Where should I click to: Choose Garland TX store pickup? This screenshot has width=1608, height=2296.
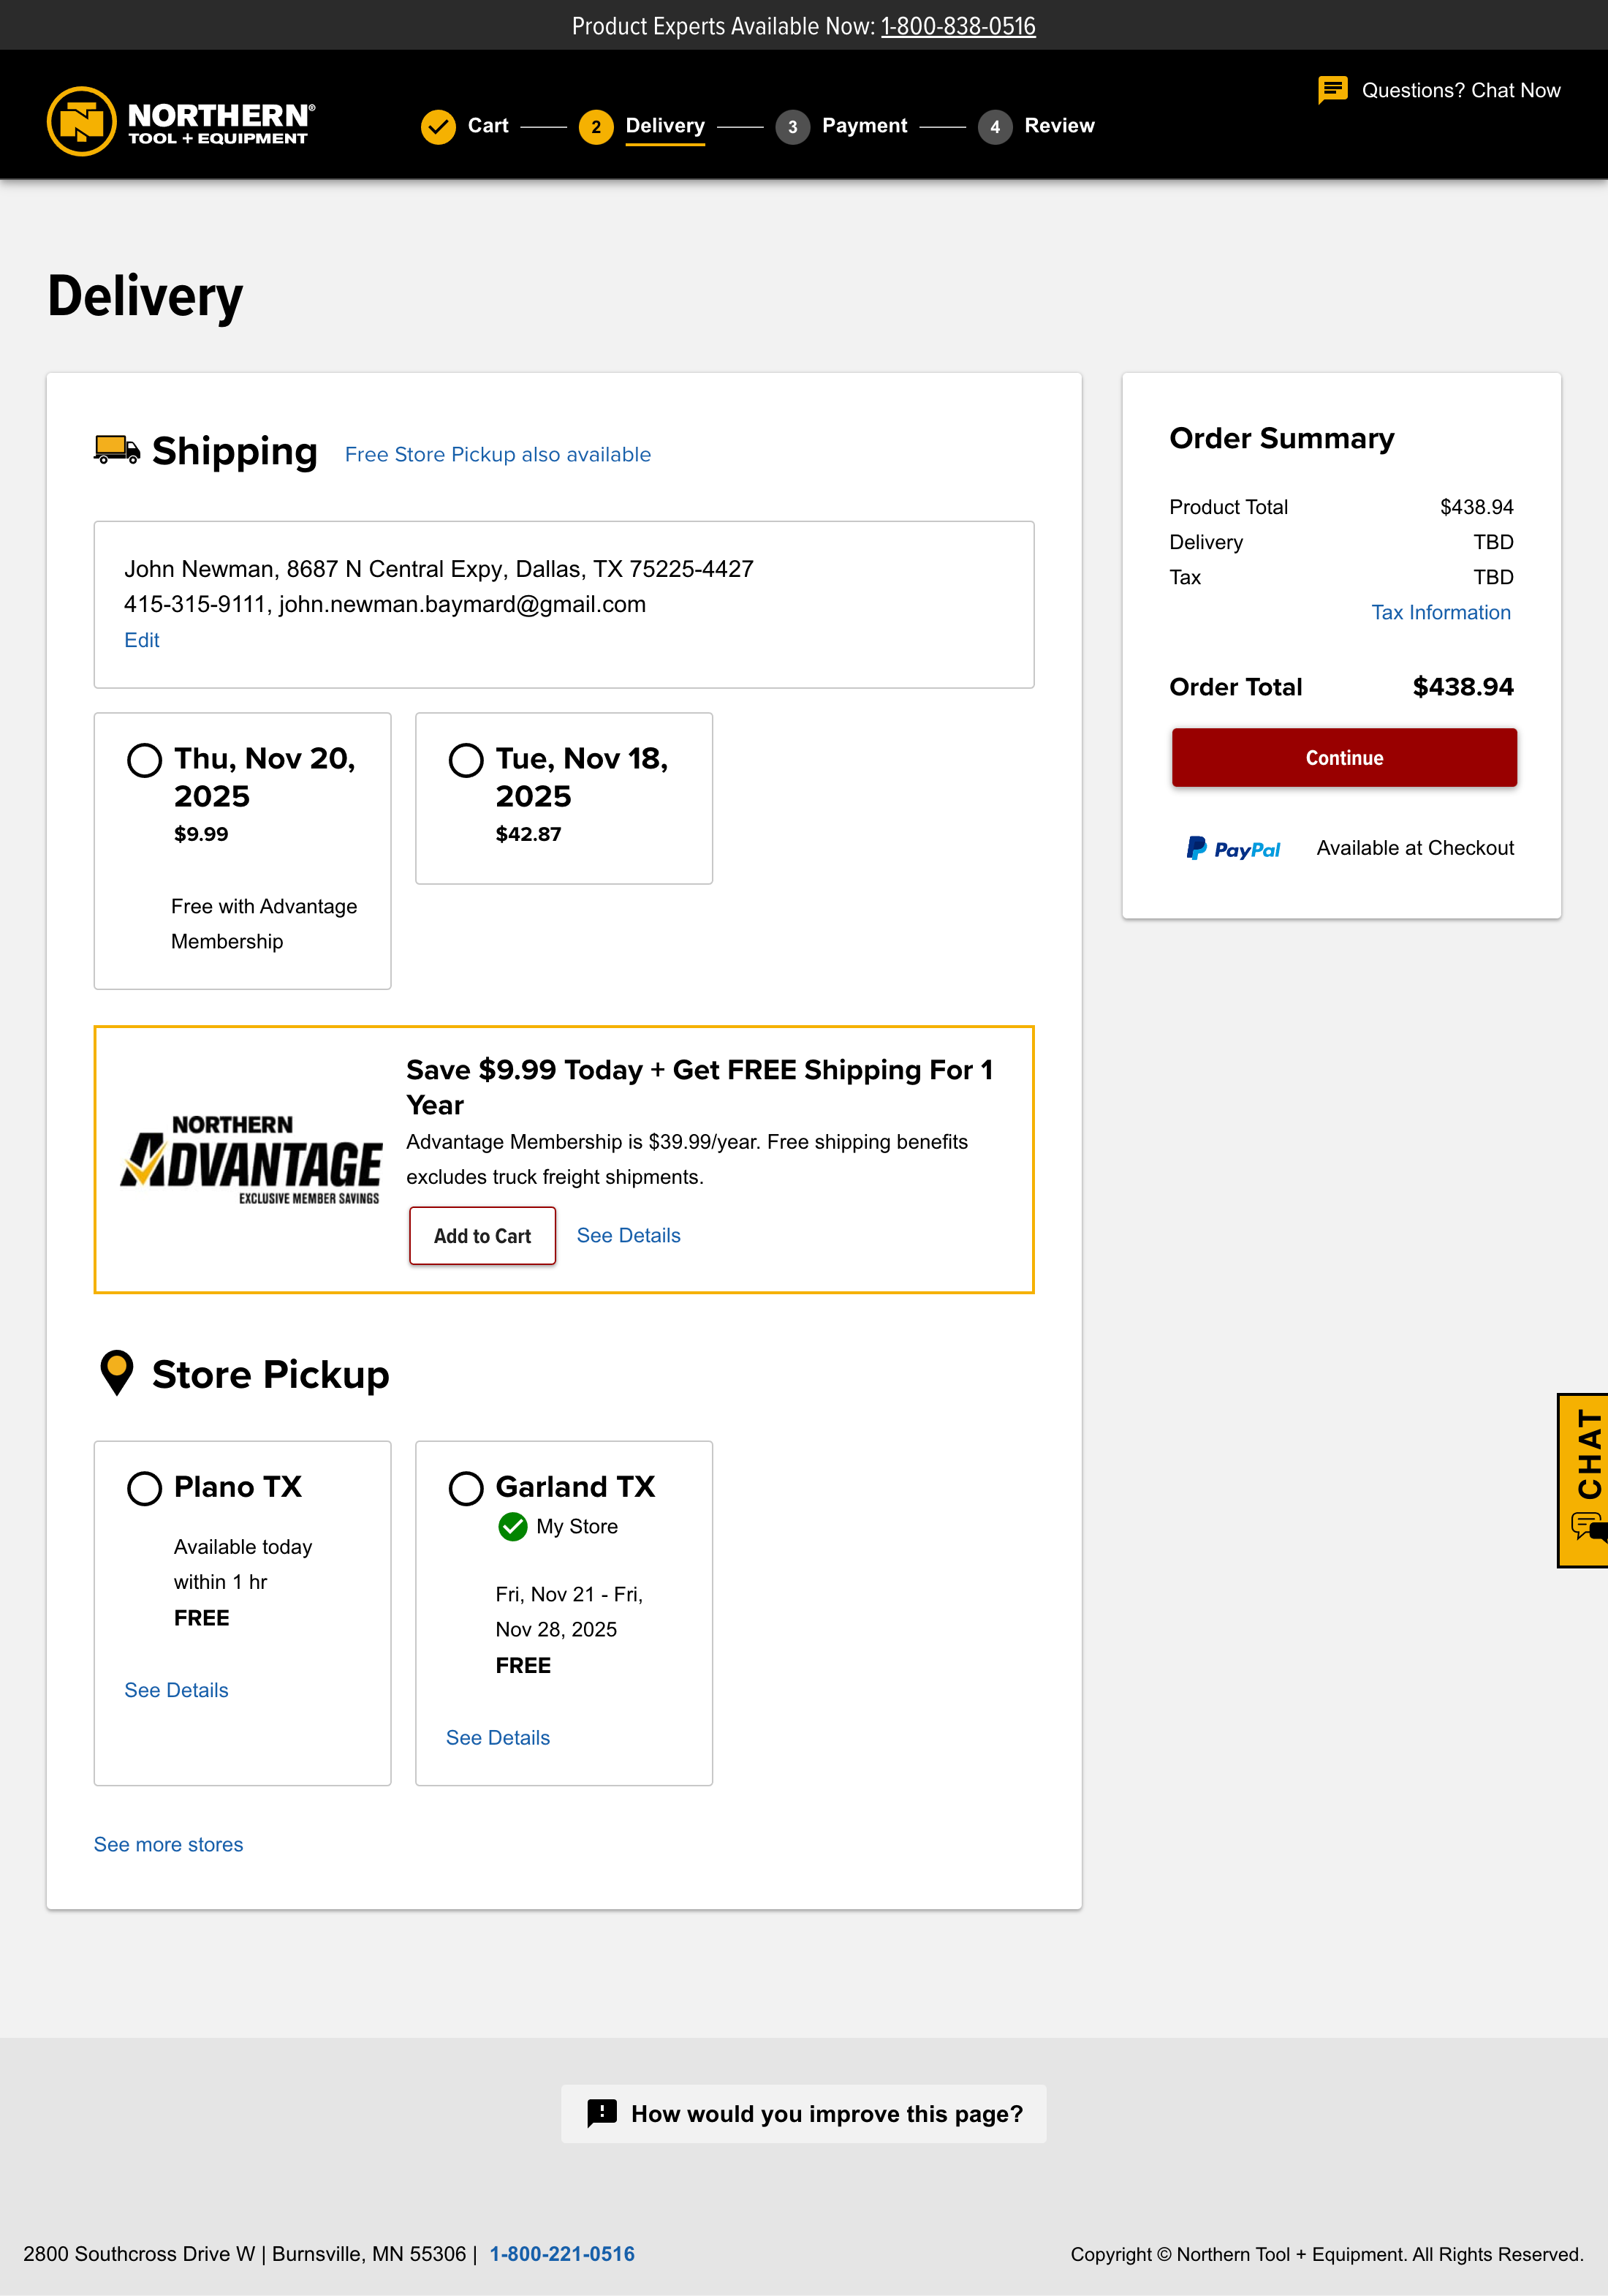(x=466, y=1488)
